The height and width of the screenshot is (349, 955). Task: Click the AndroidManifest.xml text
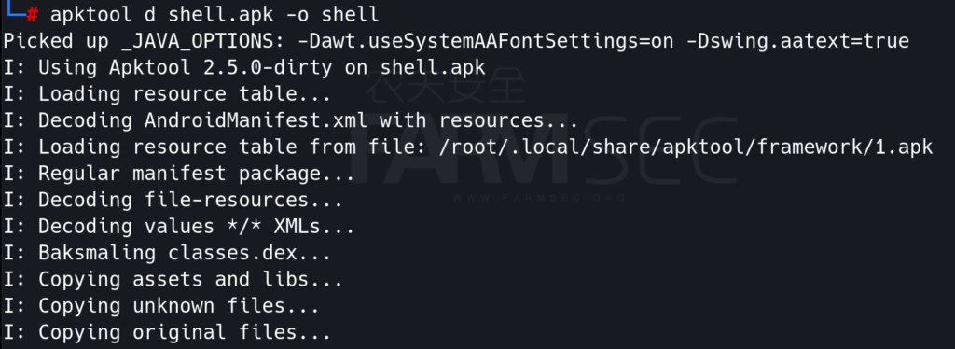tap(256, 120)
